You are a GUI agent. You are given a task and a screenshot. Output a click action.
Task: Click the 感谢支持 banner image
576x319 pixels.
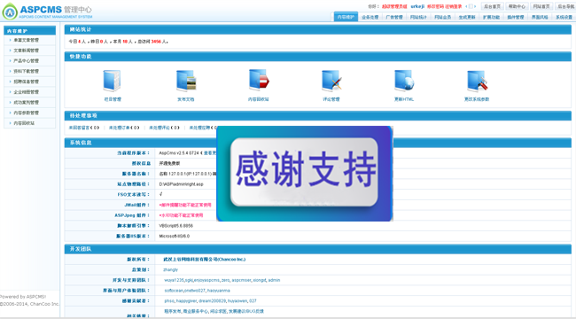coord(305,174)
